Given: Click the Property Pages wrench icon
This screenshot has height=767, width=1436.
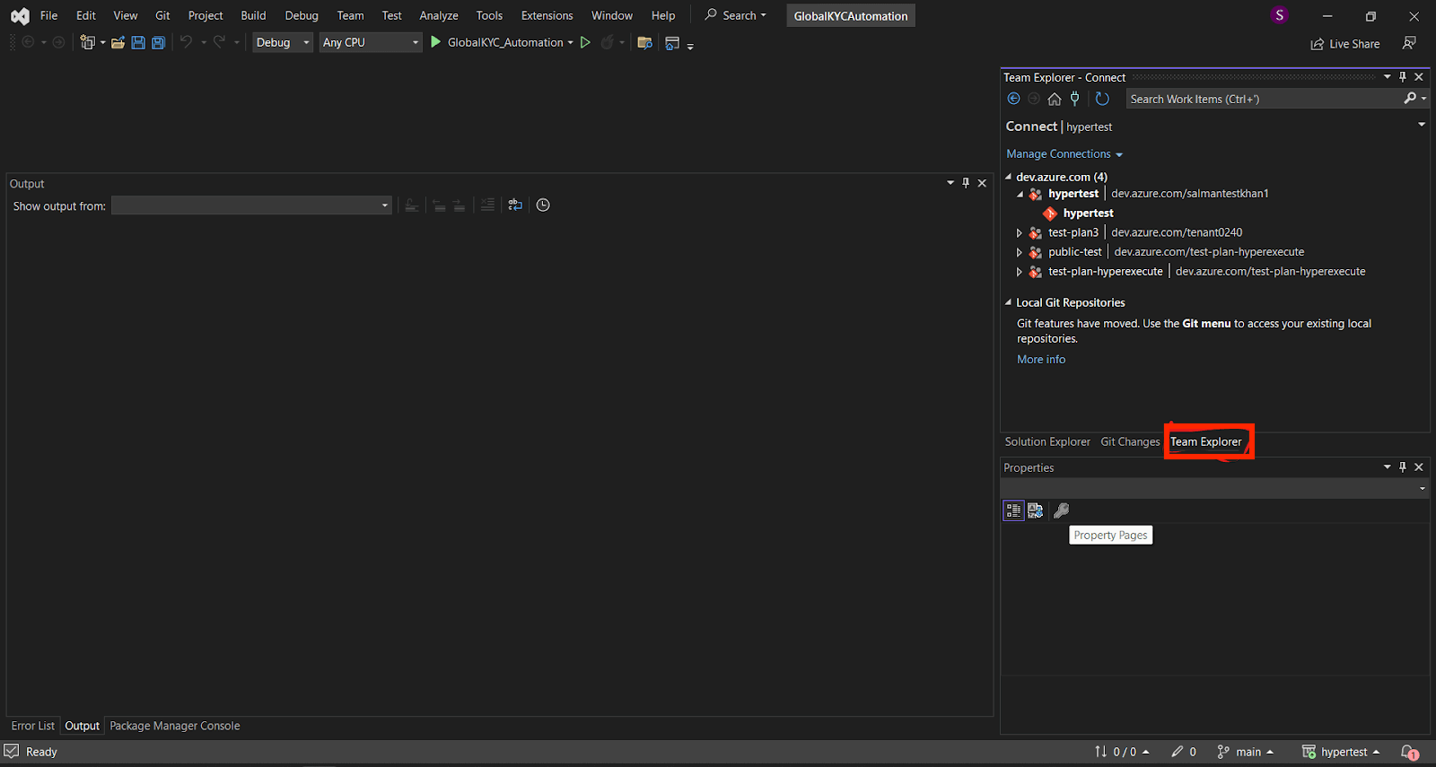Looking at the screenshot, I should (x=1061, y=510).
